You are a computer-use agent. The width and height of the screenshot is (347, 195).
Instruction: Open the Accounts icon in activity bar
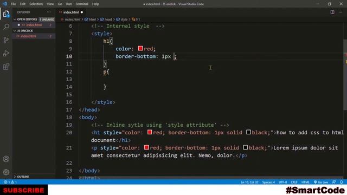[6, 159]
